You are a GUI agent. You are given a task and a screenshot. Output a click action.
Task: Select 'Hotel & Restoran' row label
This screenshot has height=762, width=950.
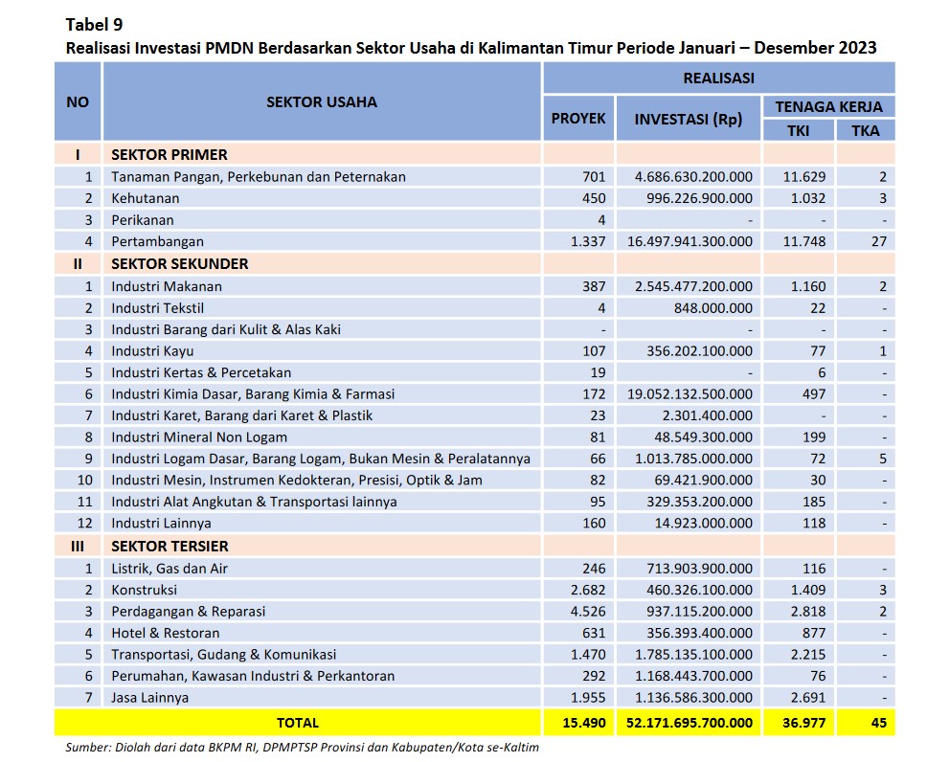166,633
